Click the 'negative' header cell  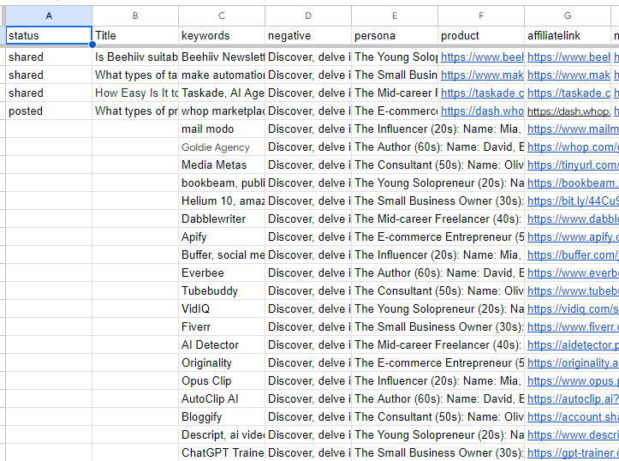click(x=308, y=35)
